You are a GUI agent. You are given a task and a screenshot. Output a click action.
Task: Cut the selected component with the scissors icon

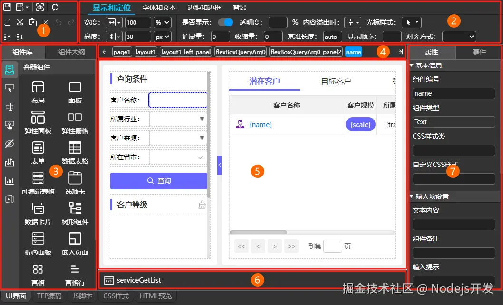[20, 22]
